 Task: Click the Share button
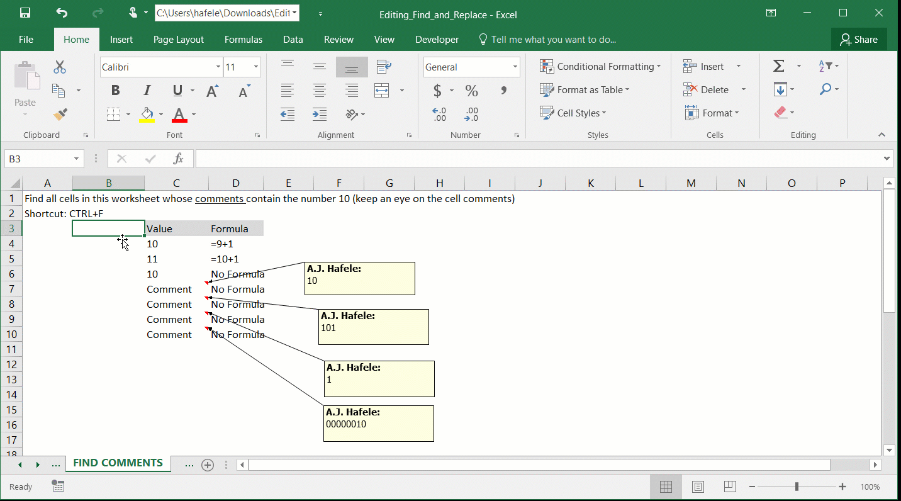(x=859, y=39)
